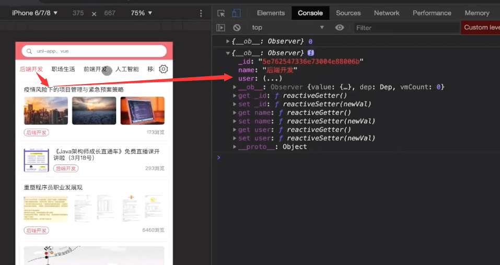The width and height of the screenshot is (500, 265).
Task: Click the device width field 375
Action: (x=78, y=13)
